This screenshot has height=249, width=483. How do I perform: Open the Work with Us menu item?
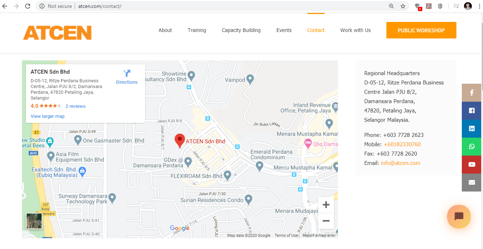[356, 30]
